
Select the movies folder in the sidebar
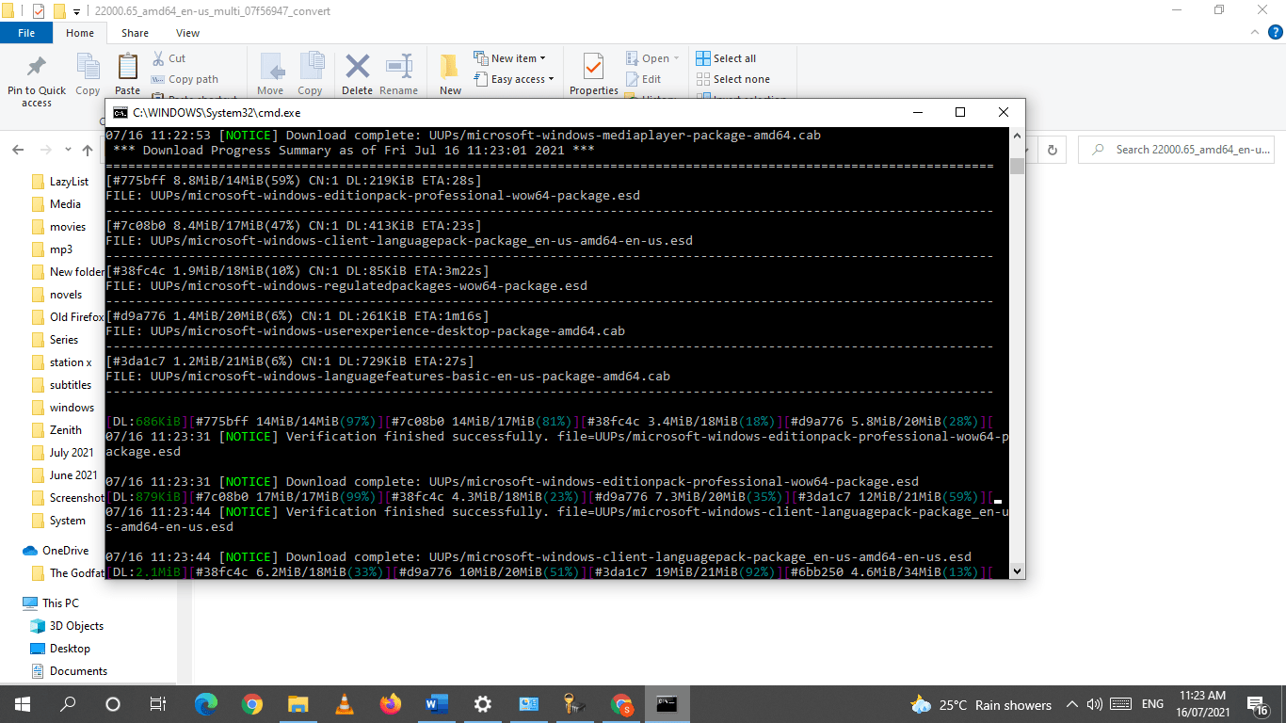68,227
